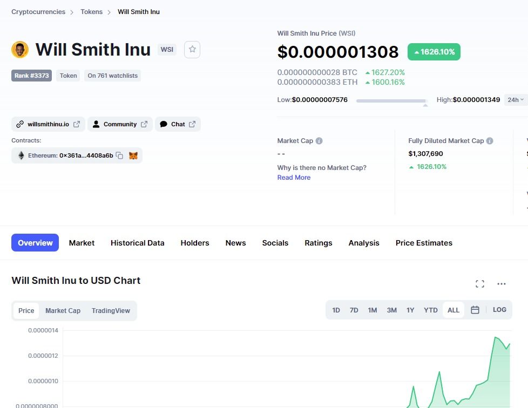Open Market Cap info tooltip icon

pyautogui.click(x=319, y=141)
